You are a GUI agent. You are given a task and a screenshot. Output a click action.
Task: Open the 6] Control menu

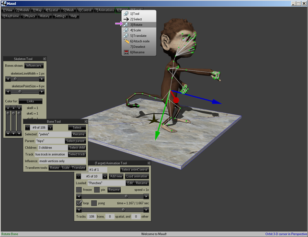[85, 10]
